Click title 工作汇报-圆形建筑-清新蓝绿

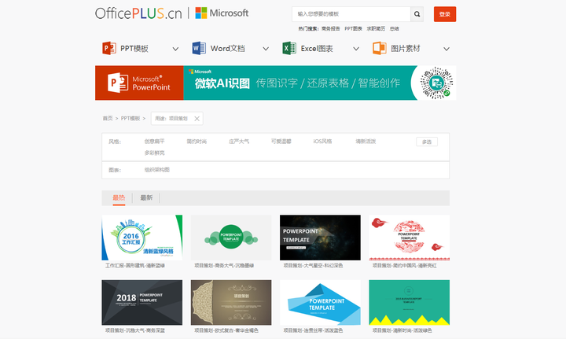(135, 266)
